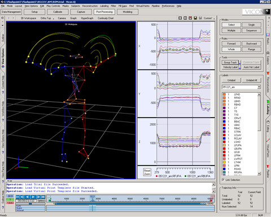Step back one frame button
This screenshot has width=271, height=217.
point(22,197)
